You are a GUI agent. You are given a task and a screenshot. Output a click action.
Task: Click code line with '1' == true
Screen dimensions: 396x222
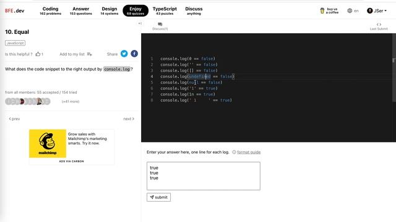[189, 88]
